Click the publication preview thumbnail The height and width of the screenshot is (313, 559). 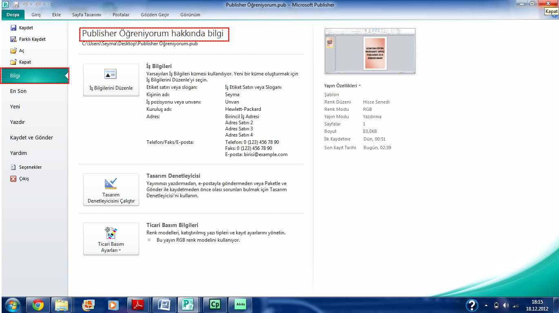pos(370,51)
